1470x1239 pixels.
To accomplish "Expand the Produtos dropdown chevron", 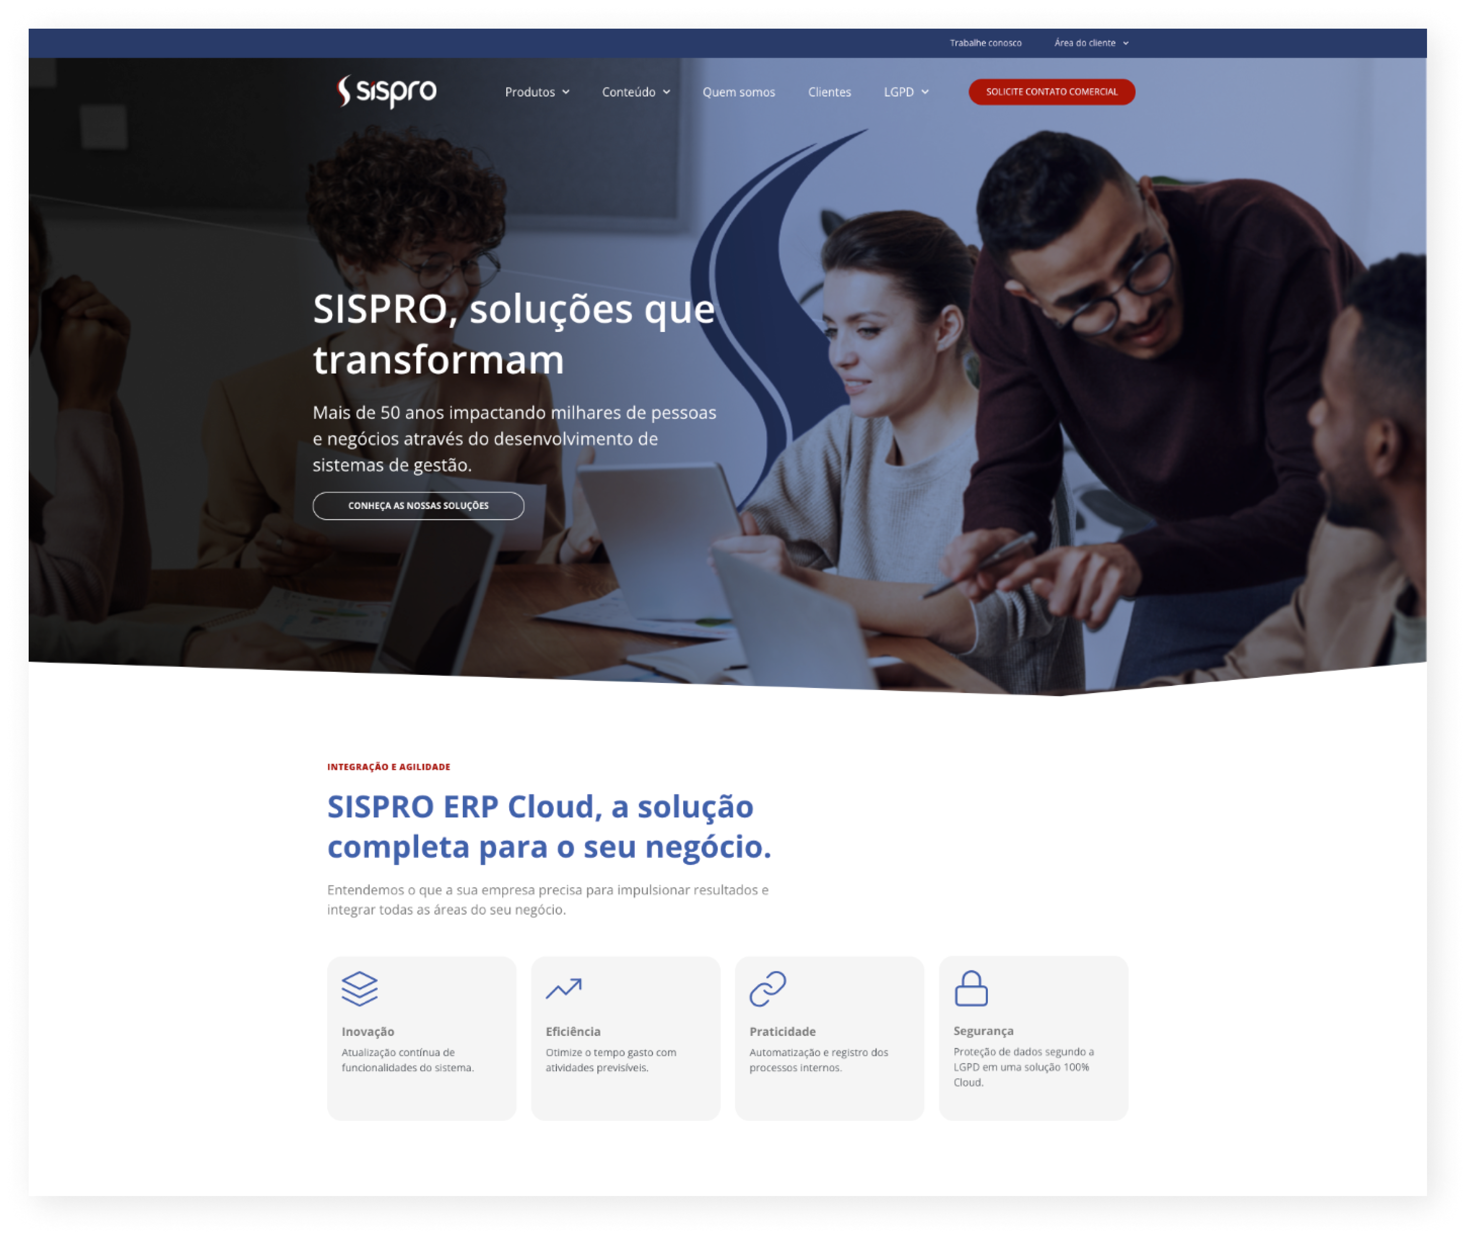I will pos(567,92).
